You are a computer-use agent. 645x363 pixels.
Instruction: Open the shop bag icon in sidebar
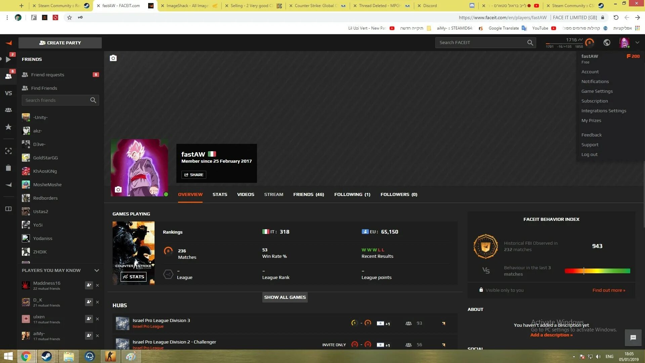(x=8, y=168)
